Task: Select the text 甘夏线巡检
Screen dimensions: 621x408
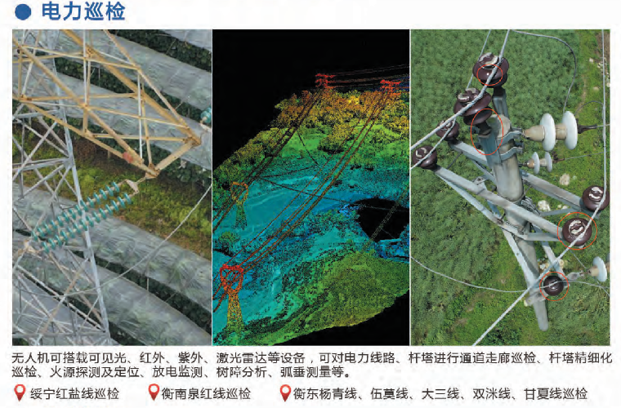Action: click(x=556, y=394)
